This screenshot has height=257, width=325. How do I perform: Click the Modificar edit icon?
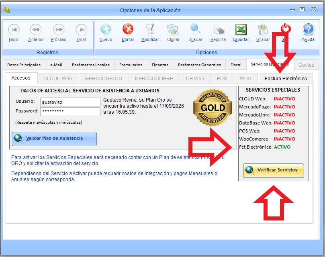[x=150, y=29]
